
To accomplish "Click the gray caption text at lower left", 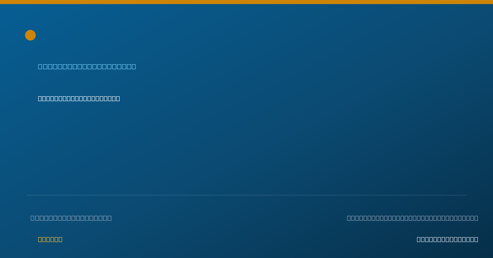I will point(71,218).
